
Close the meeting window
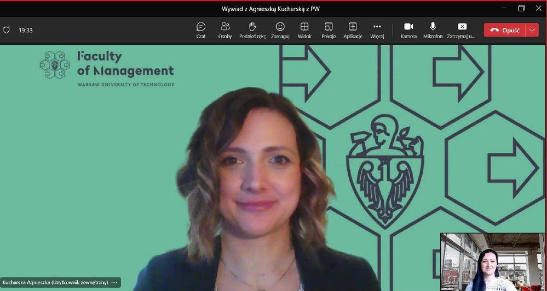coord(539,8)
